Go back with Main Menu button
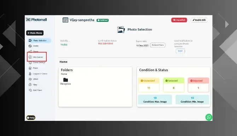Viewport: 237px width, 136px height. coord(35,33)
